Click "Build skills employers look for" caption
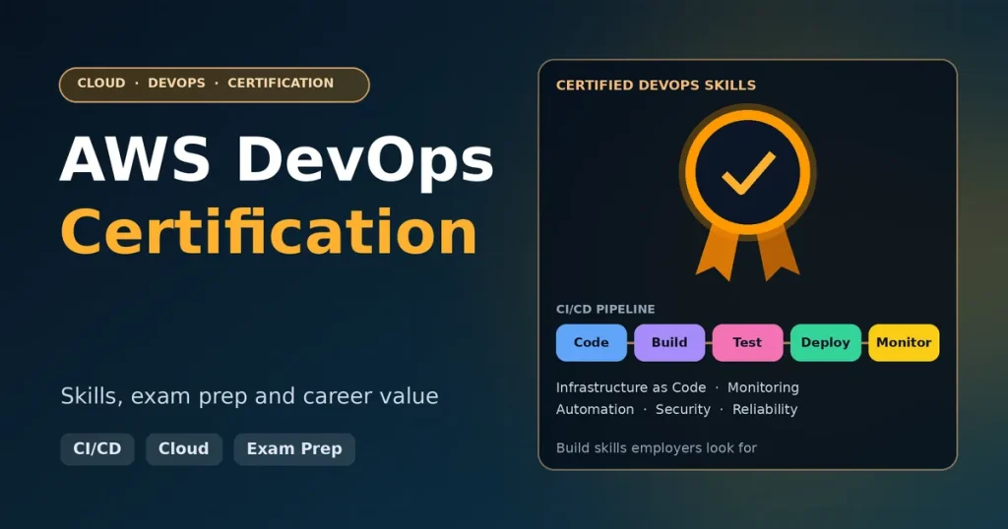 click(x=657, y=448)
